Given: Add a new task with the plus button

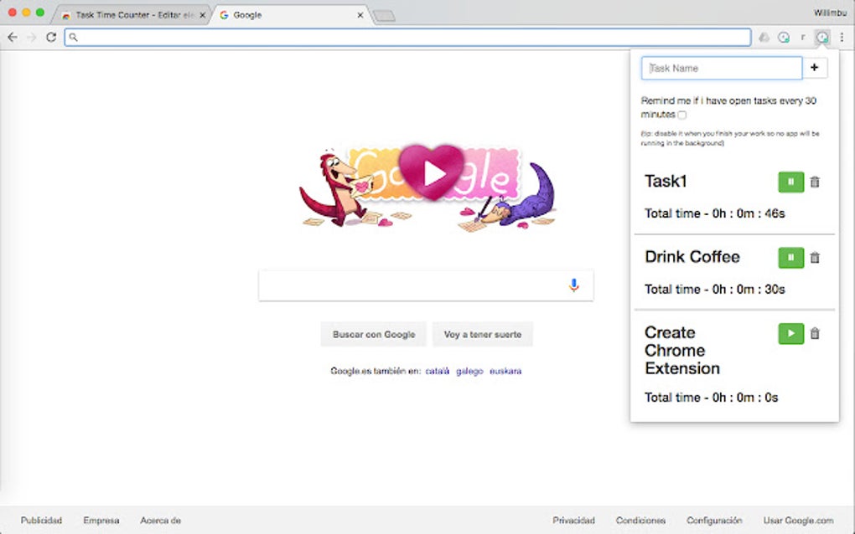Looking at the screenshot, I should click(814, 68).
